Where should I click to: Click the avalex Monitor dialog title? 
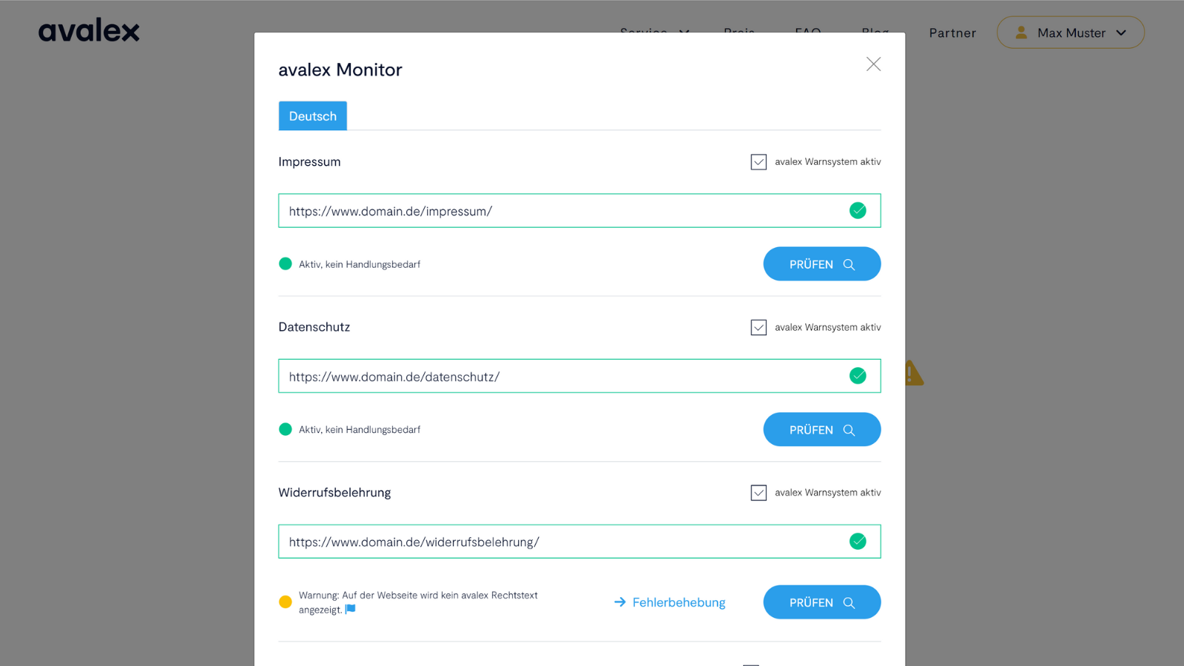(340, 70)
